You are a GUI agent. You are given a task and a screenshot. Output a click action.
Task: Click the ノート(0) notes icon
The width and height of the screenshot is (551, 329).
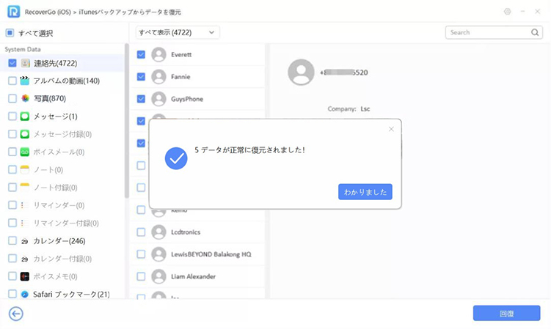tap(25, 169)
